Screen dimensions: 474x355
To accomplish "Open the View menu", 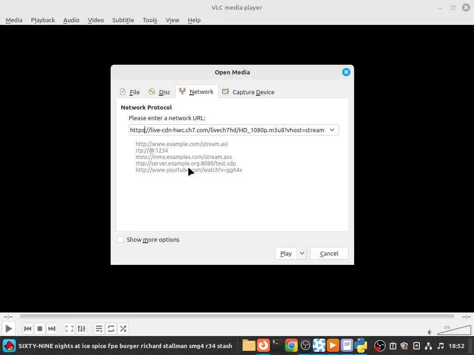I will pyautogui.click(x=172, y=20).
